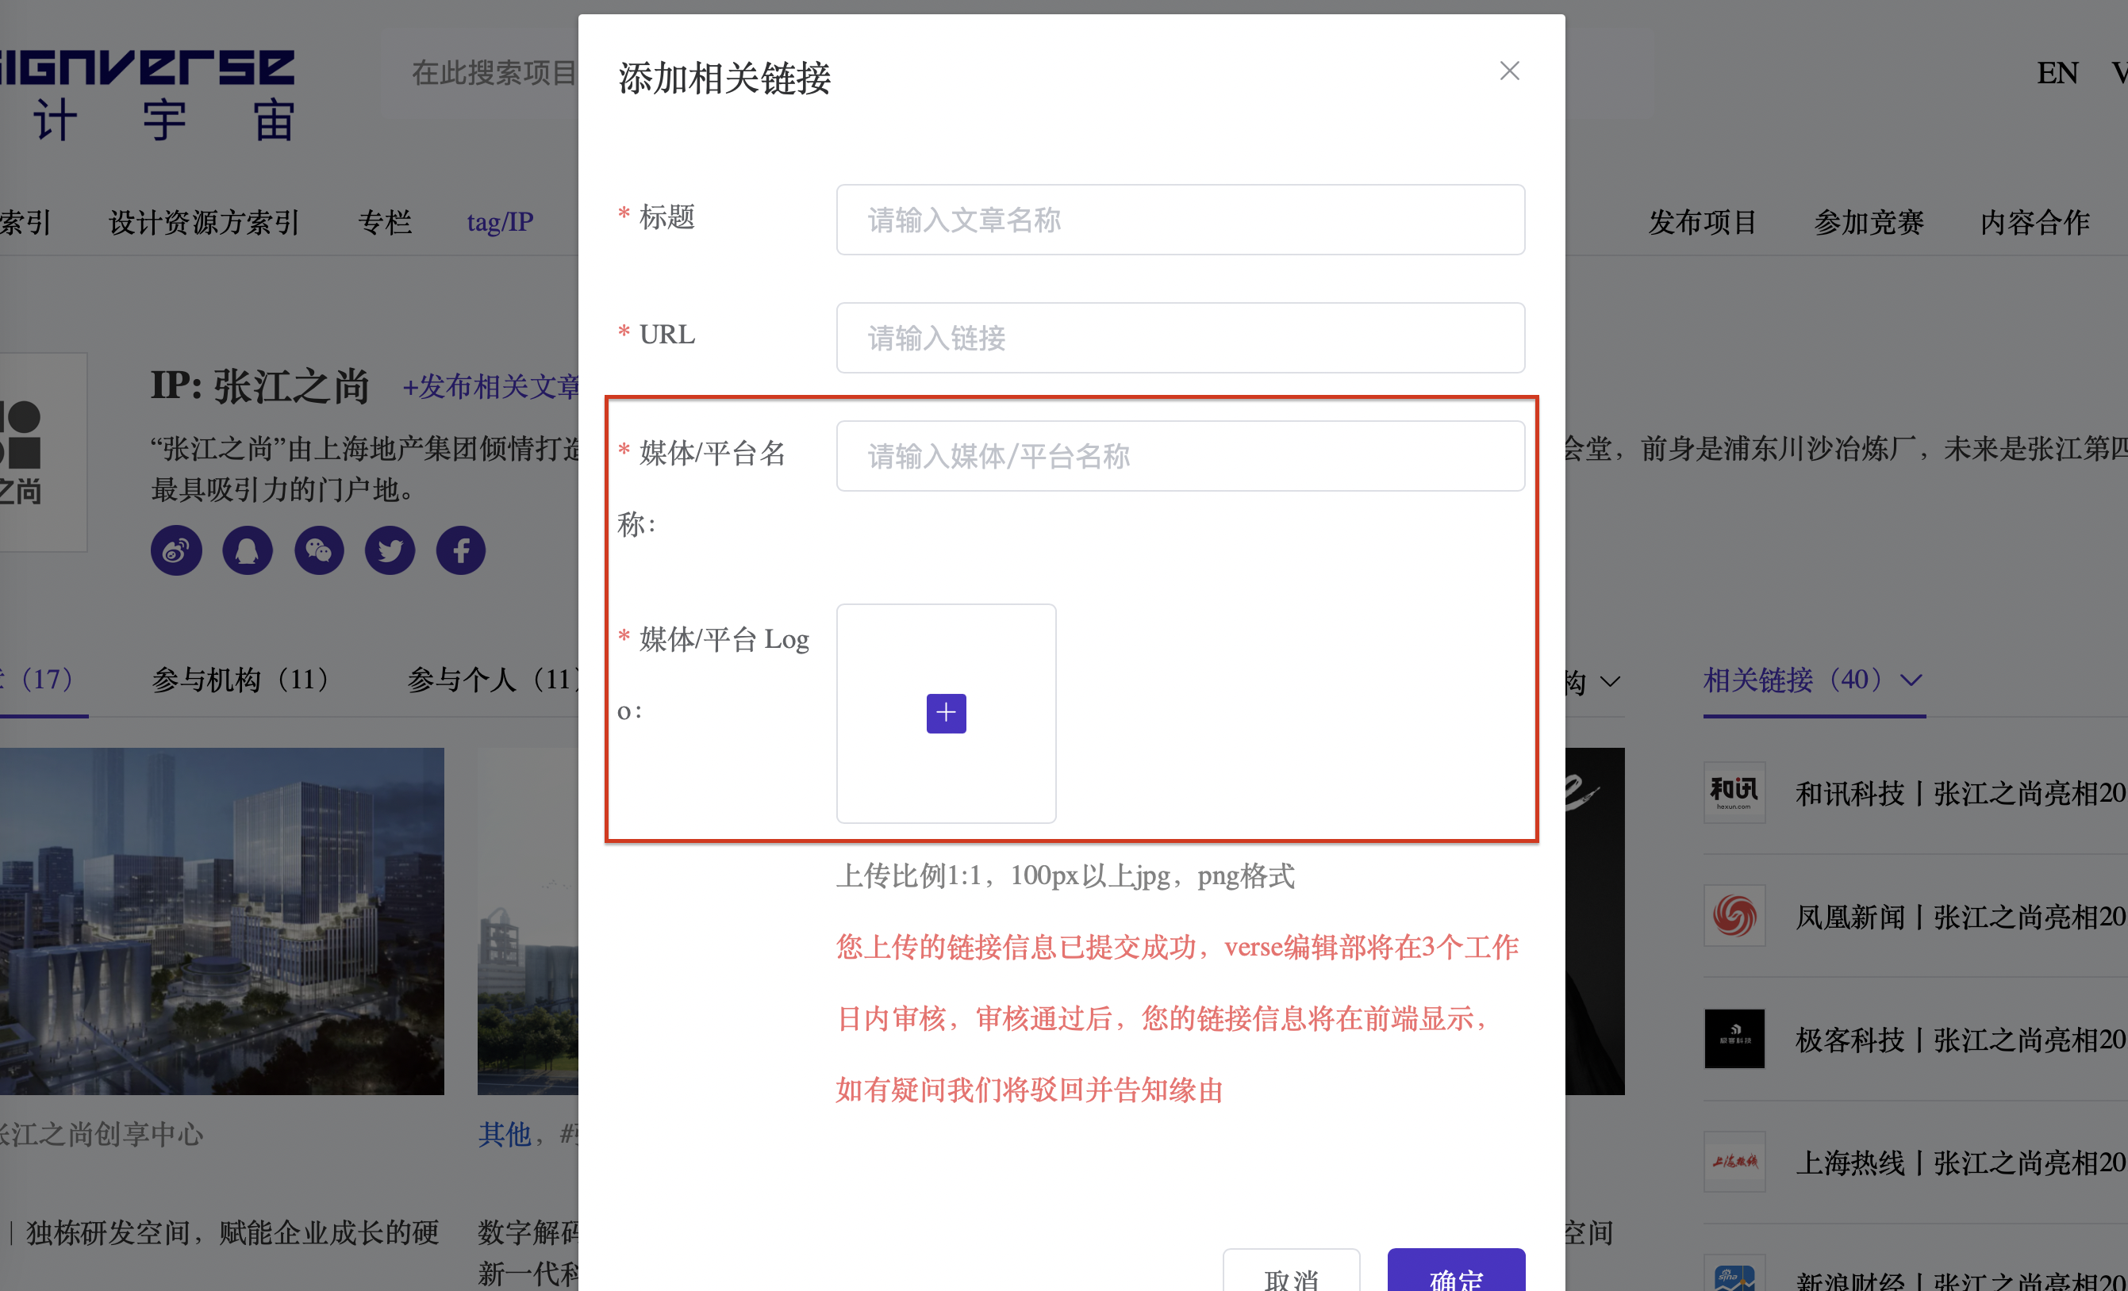
Task: Click the Weibo share icon
Action: tap(176, 550)
